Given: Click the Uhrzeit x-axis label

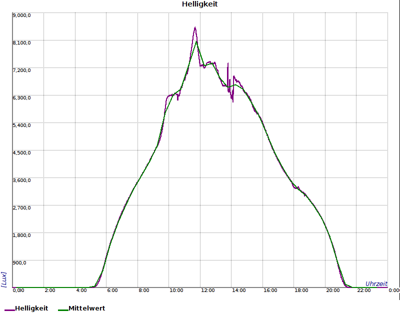Looking at the screenshot, I should click(376, 284).
